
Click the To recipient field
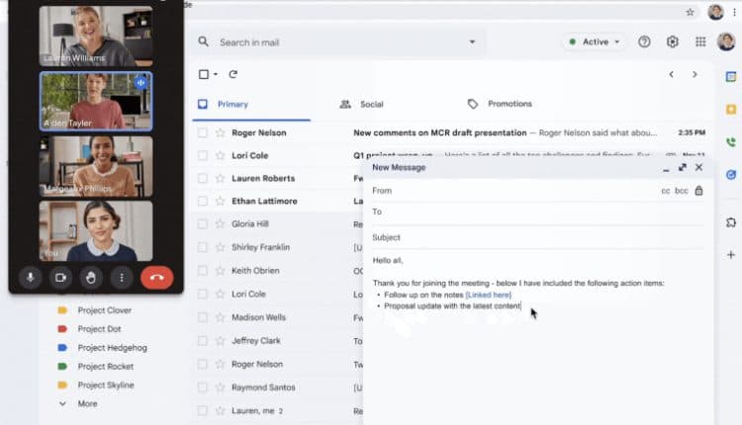click(538, 212)
